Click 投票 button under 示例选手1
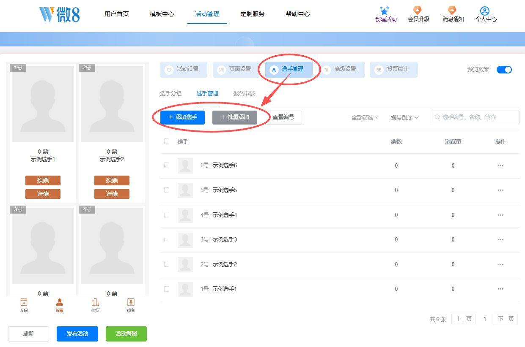 click(43, 180)
